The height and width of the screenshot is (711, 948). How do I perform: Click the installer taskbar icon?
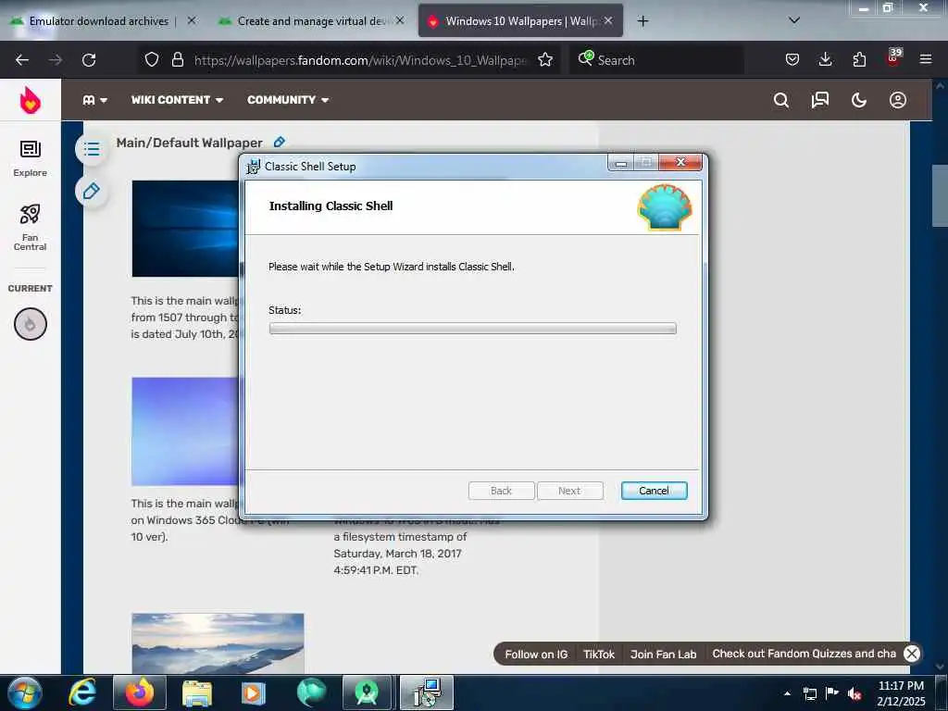tap(427, 692)
